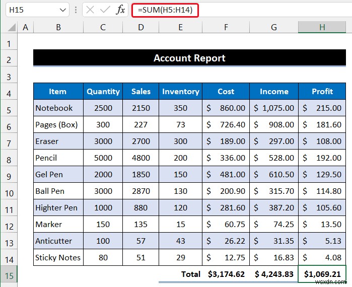Select the Ball Pen cell
Image resolution: width=352 pixels, height=287 pixels.
[x=58, y=191]
